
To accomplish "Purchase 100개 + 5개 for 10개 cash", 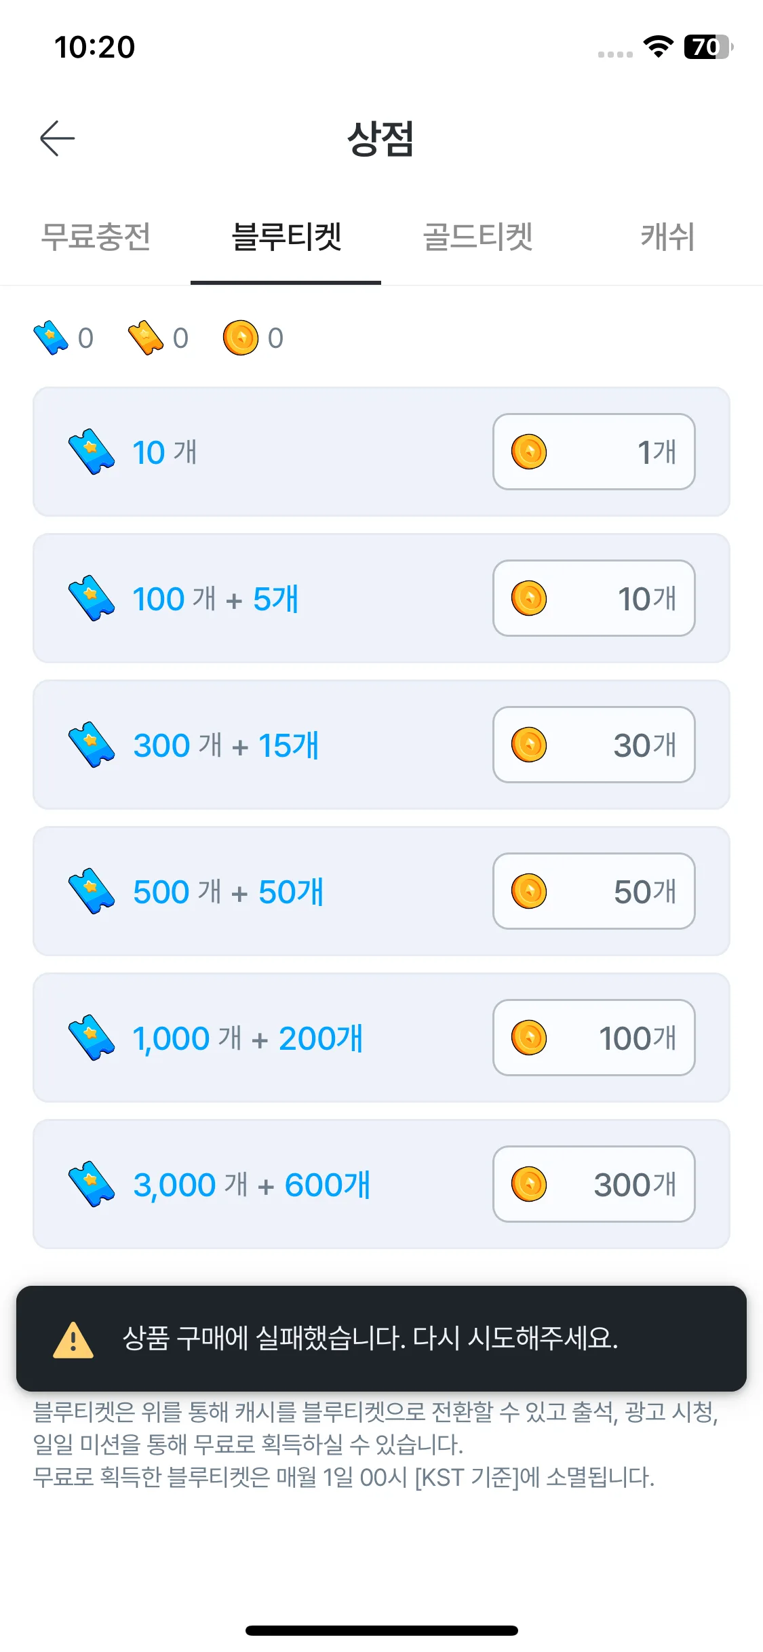I will 594,598.
